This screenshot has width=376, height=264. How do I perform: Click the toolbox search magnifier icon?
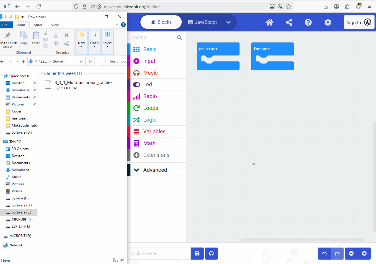pyautogui.click(x=179, y=38)
